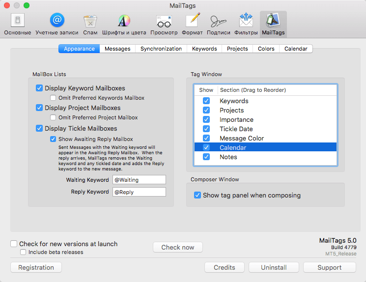Uncheck Display Tickle Mailboxes
366x282 pixels.
click(x=39, y=128)
